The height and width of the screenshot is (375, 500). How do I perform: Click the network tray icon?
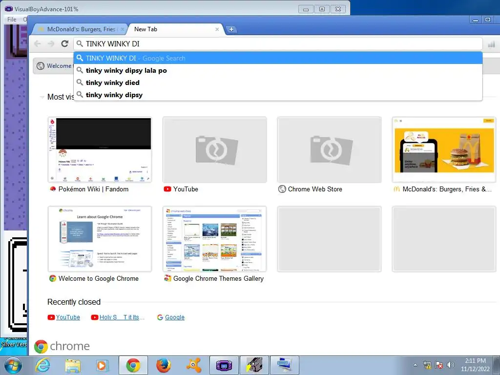point(427,365)
